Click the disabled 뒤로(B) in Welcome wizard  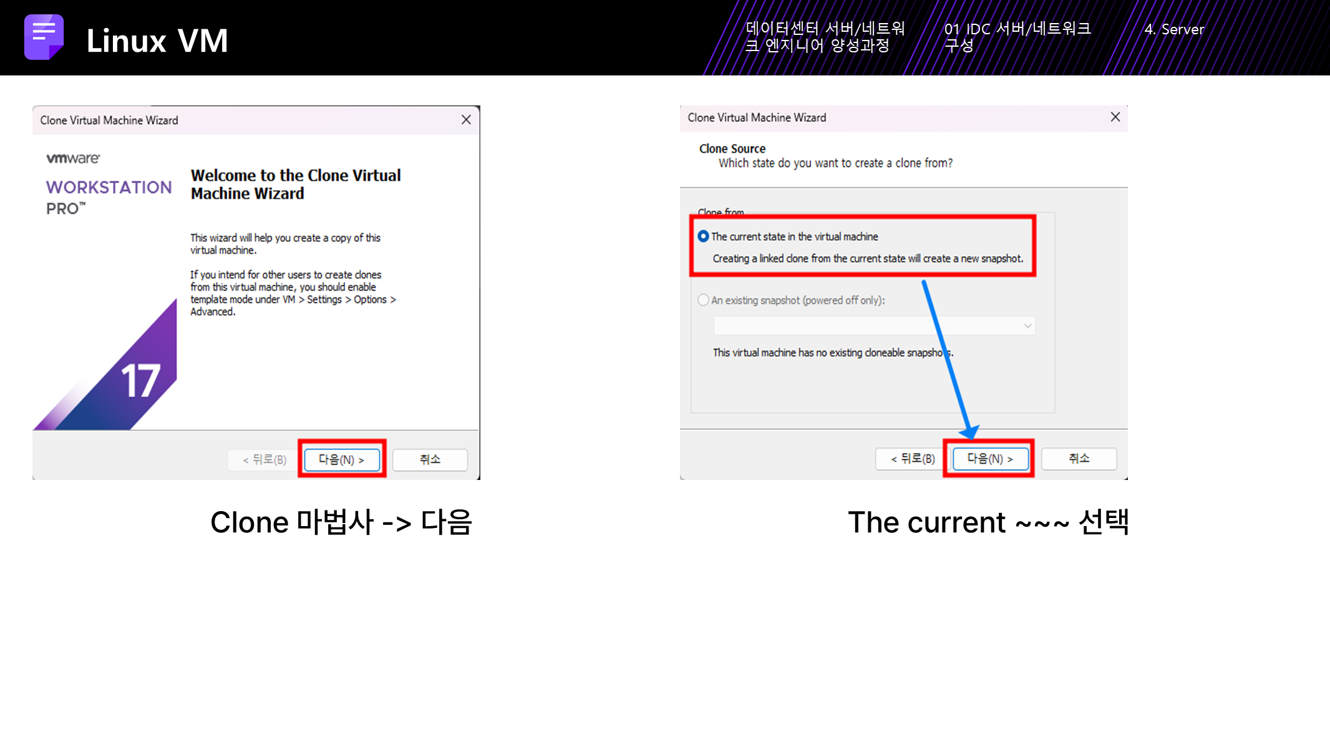265,459
